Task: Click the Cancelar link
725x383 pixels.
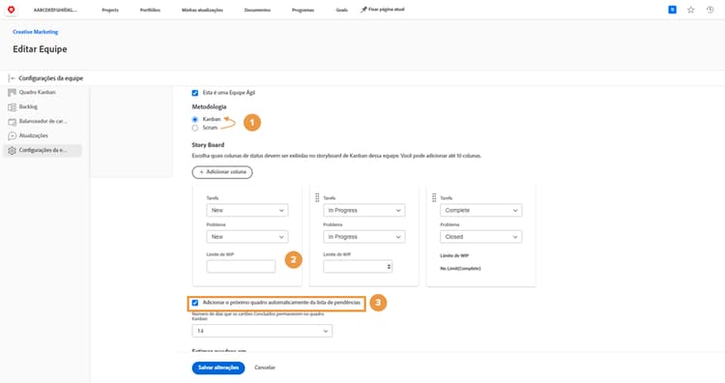Action: [x=265, y=368]
